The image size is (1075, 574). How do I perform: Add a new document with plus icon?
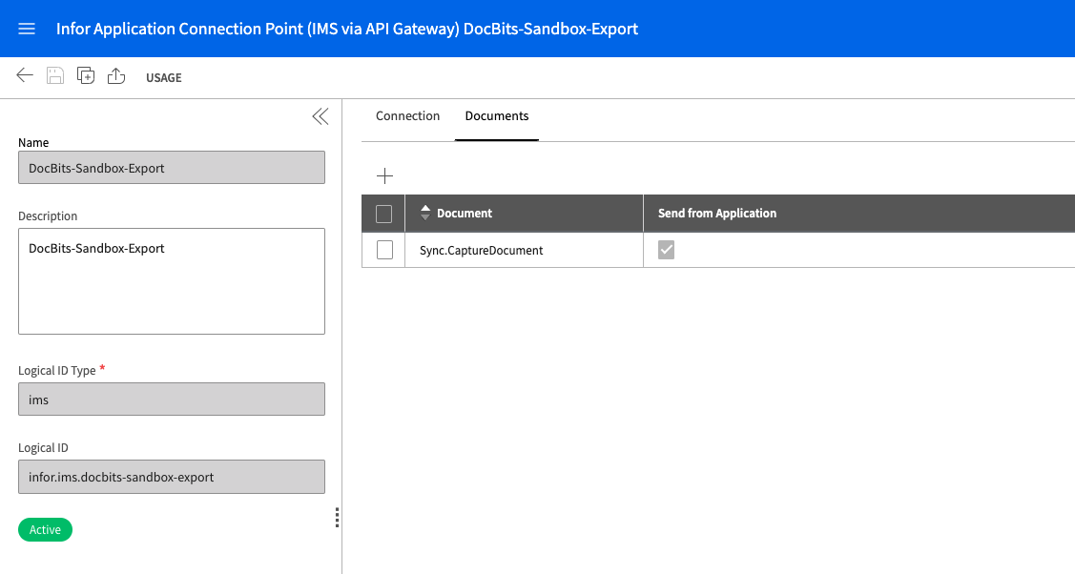[384, 175]
